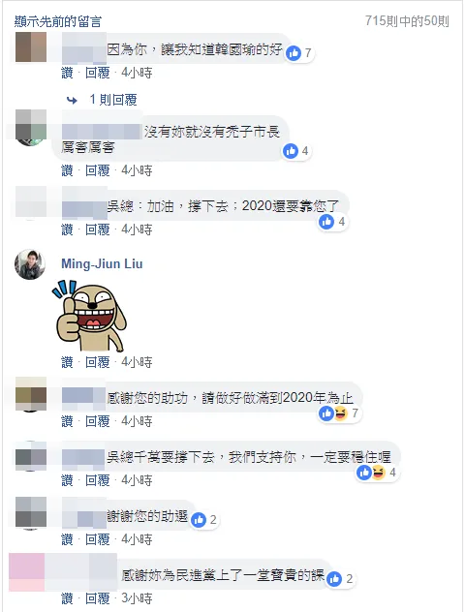
Task: Reply to the 沒有妳就沒有禿子市長 comment
Action: tap(98, 170)
